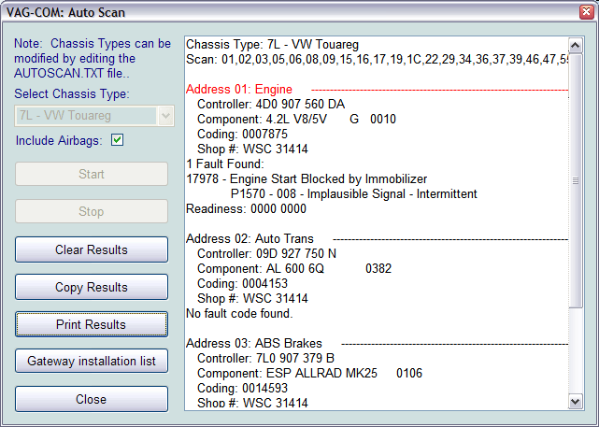The image size is (599, 427).
Task: Select the red Address 01: Engine line
Action: click(239, 90)
